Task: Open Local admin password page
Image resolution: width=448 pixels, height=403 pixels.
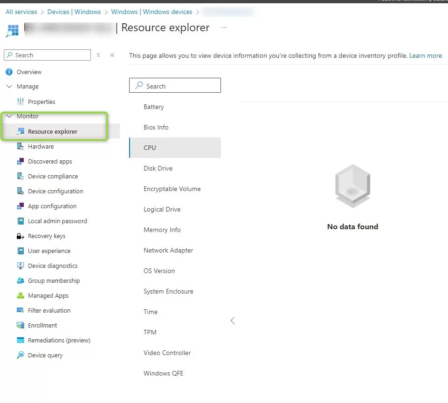Action: pyautogui.click(x=57, y=221)
